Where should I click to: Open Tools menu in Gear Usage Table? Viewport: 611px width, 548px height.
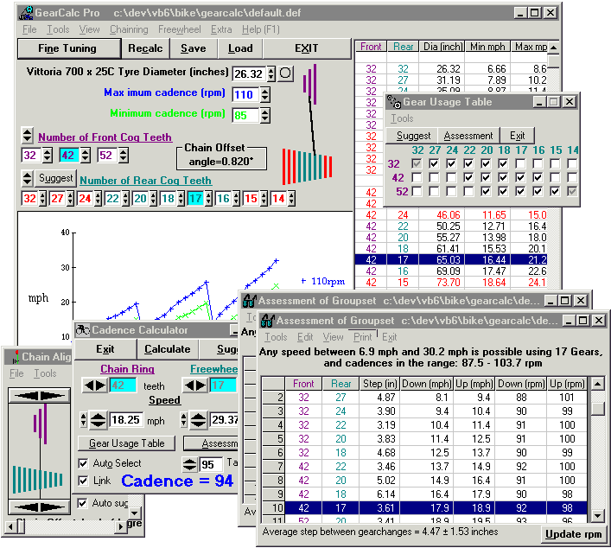pyautogui.click(x=402, y=118)
